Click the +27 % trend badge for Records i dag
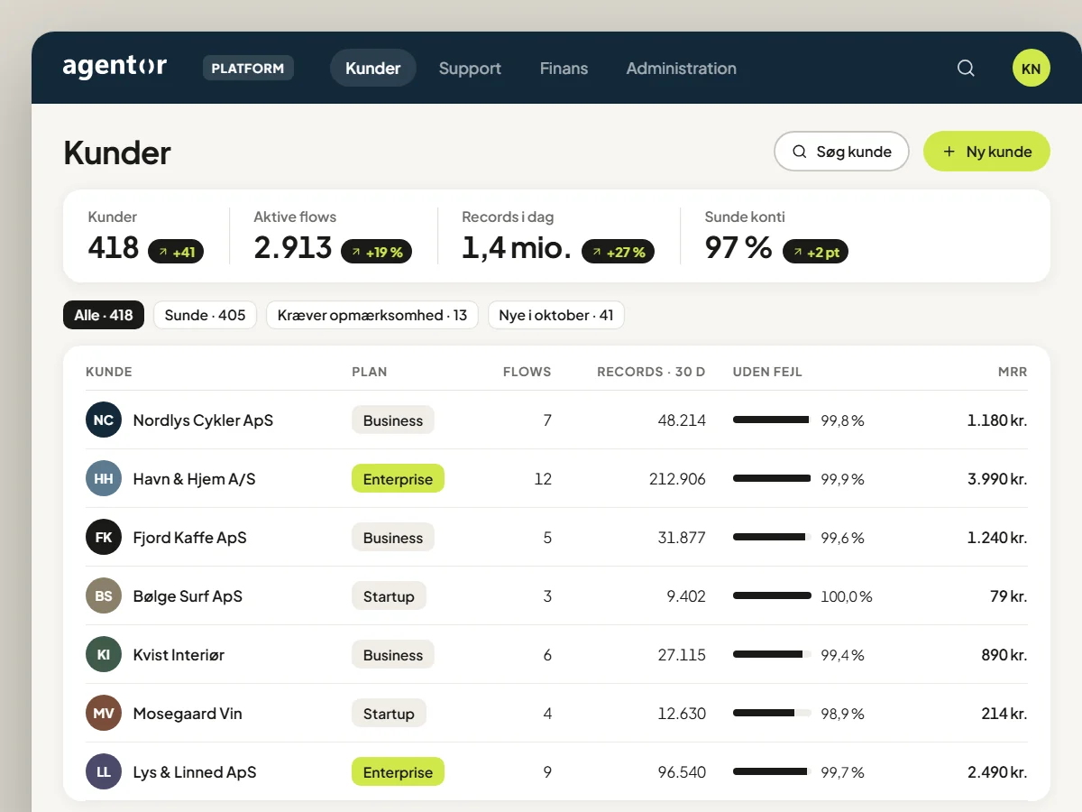Viewport: 1082px width, 812px height. 618,252
